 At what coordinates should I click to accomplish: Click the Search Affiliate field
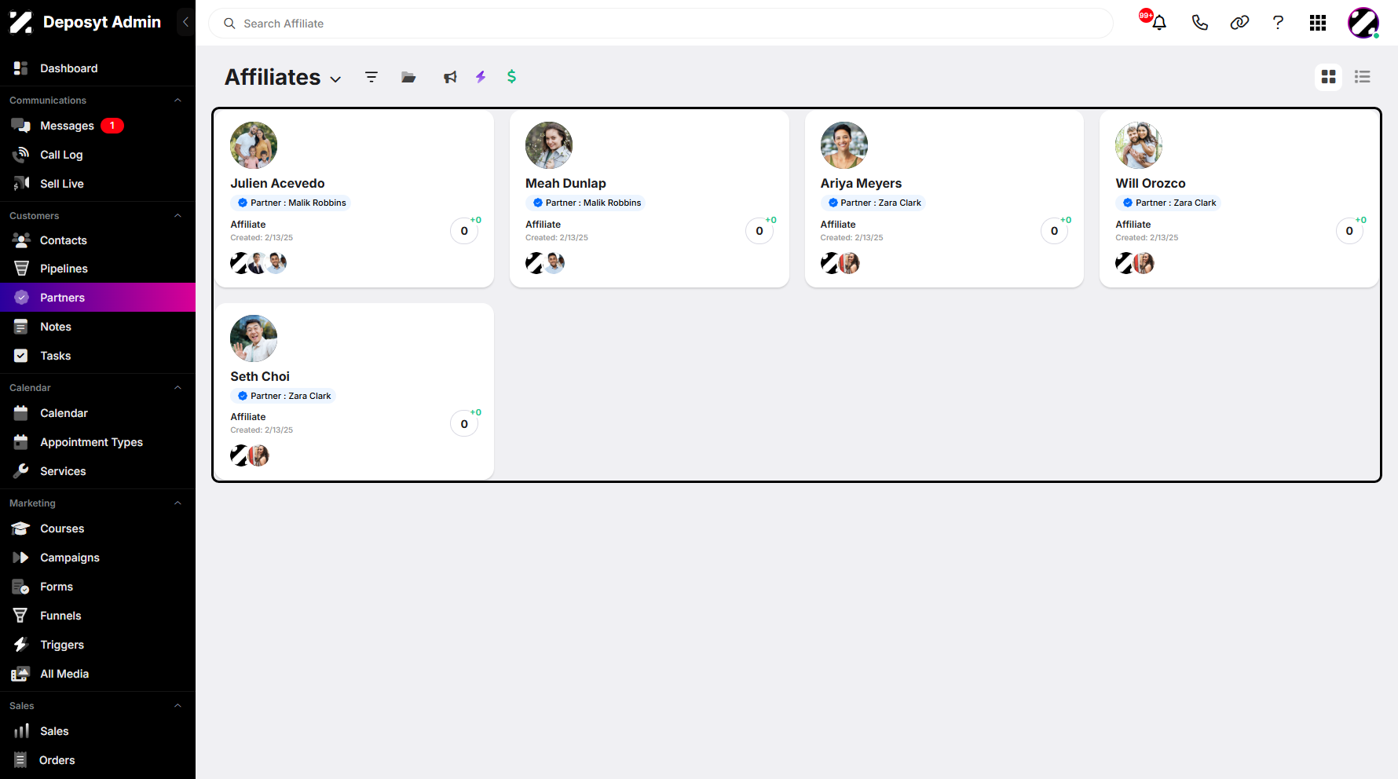click(x=661, y=24)
